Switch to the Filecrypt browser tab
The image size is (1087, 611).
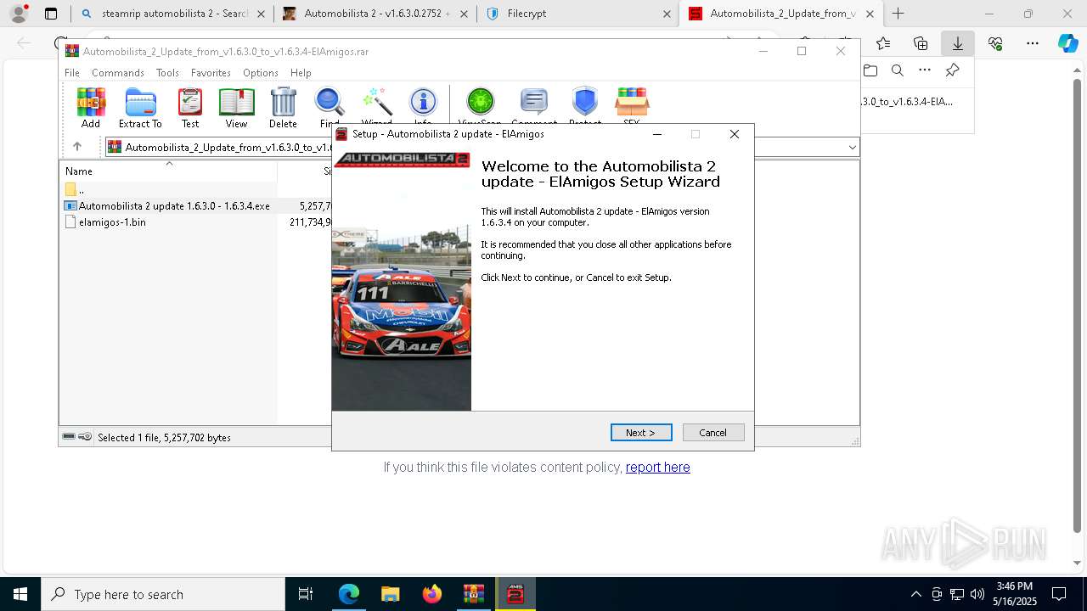coord(577,14)
